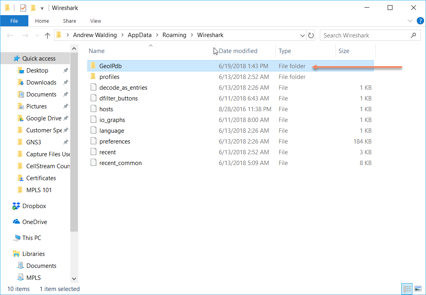Click the search magnifier icon
This screenshot has width=426, height=295.
[x=413, y=35]
